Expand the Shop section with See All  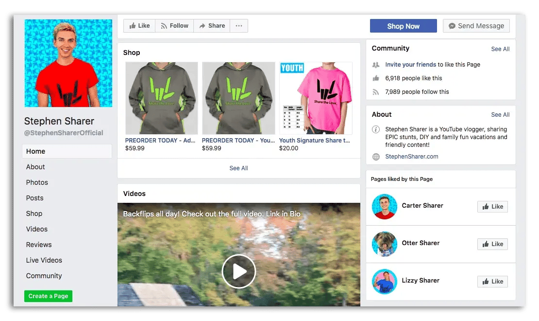[x=238, y=168]
